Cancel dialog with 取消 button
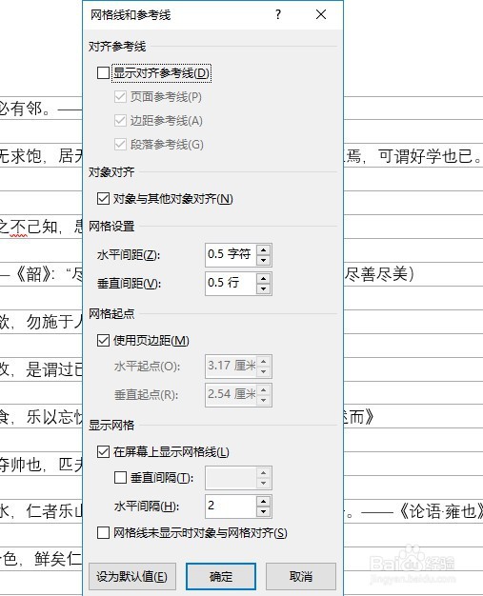Viewport: 483px width, 596px height. pyautogui.click(x=301, y=577)
